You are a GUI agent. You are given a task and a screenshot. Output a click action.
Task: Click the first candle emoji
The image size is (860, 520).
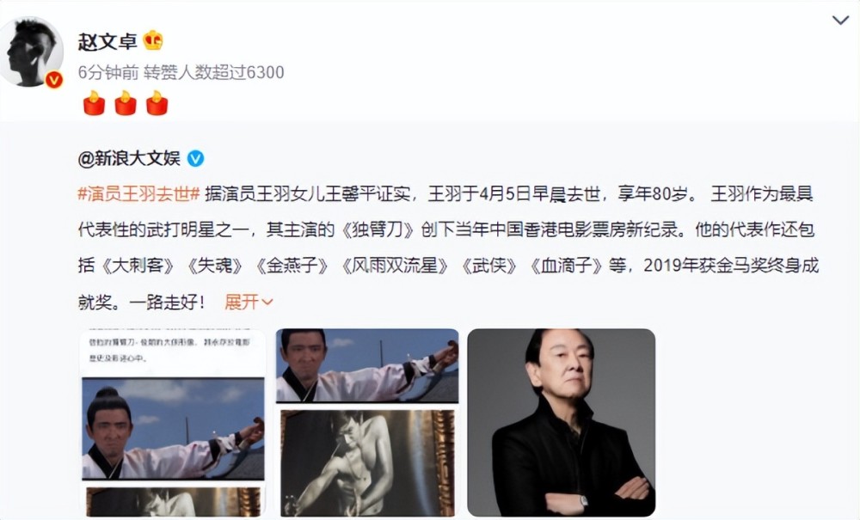point(95,103)
